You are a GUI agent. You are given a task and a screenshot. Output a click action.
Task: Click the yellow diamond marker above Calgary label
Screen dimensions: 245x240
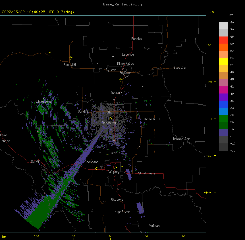pyautogui.click(x=115, y=168)
